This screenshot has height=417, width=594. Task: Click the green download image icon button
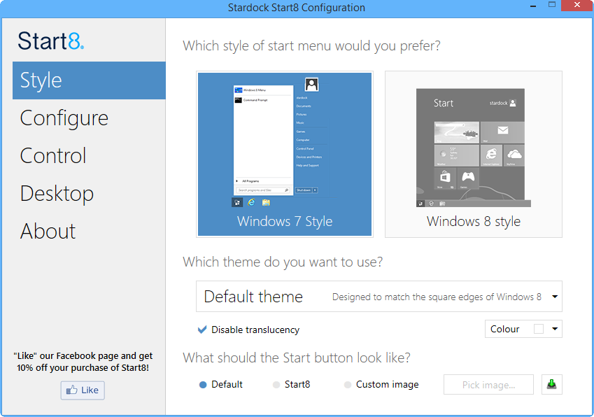(x=551, y=384)
